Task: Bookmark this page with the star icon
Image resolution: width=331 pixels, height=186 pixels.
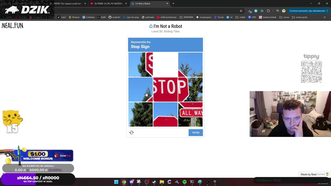Action: (241, 11)
